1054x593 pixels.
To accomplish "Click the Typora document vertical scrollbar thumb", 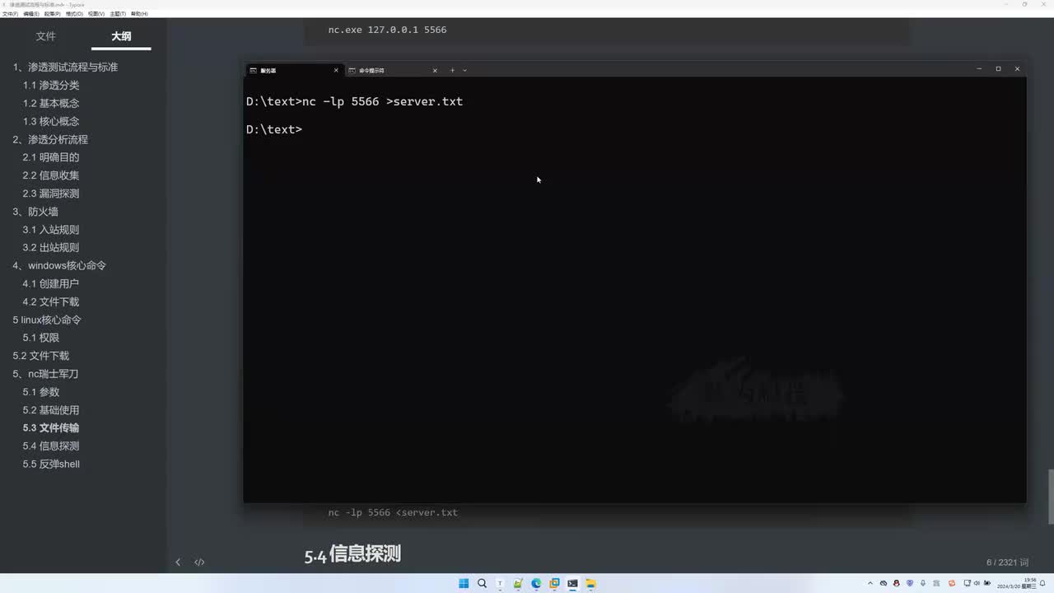I will tap(1050, 496).
